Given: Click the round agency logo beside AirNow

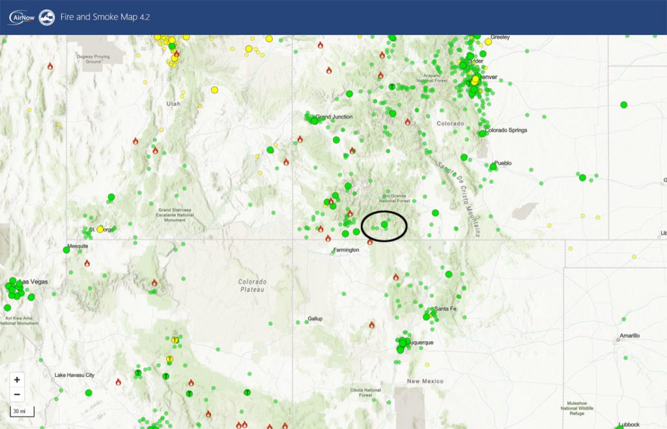Looking at the screenshot, I should pyautogui.click(x=47, y=18).
